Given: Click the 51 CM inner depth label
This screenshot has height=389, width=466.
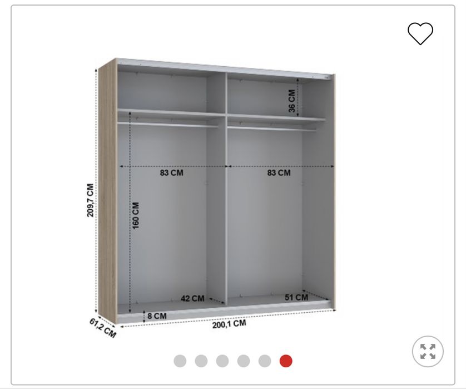Looking at the screenshot, I should [296, 297].
